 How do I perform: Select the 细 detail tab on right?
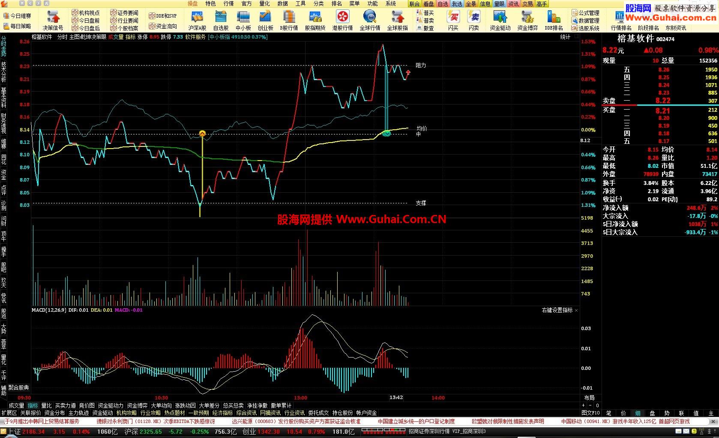[638, 413]
